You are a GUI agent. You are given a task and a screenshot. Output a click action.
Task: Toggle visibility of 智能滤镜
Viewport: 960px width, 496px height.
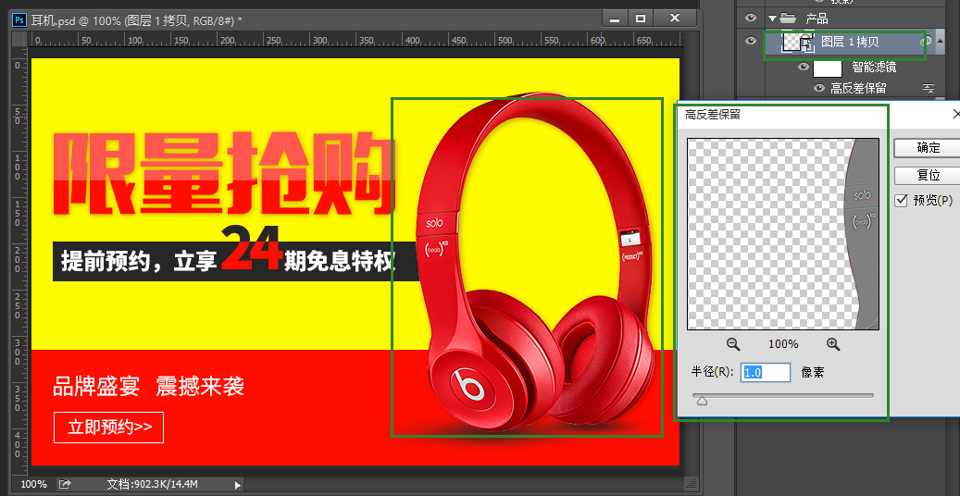[804, 68]
